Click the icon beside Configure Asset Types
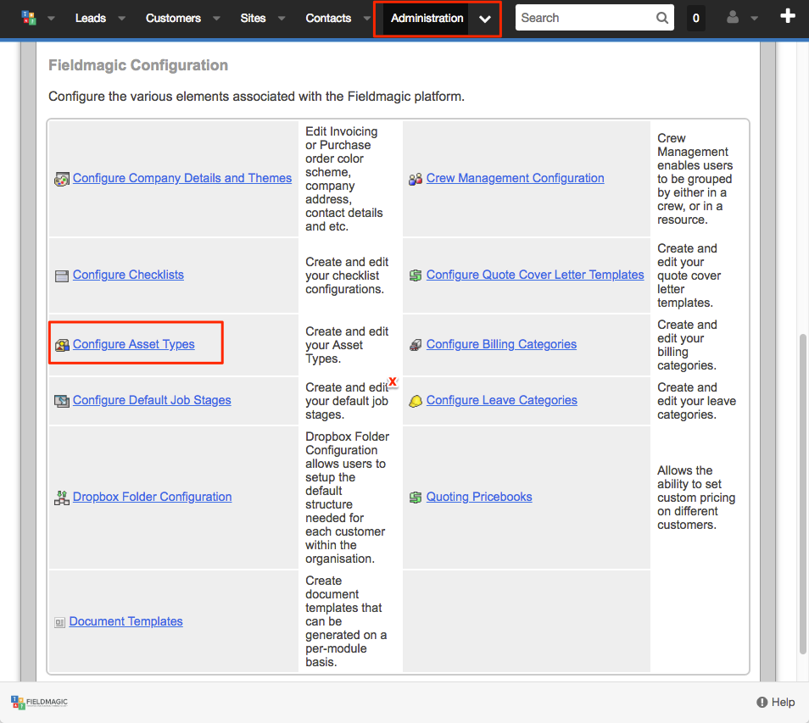 click(x=62, y=345)
